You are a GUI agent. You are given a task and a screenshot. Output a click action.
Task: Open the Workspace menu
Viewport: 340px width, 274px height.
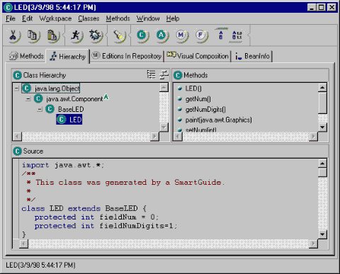(55, 18)
